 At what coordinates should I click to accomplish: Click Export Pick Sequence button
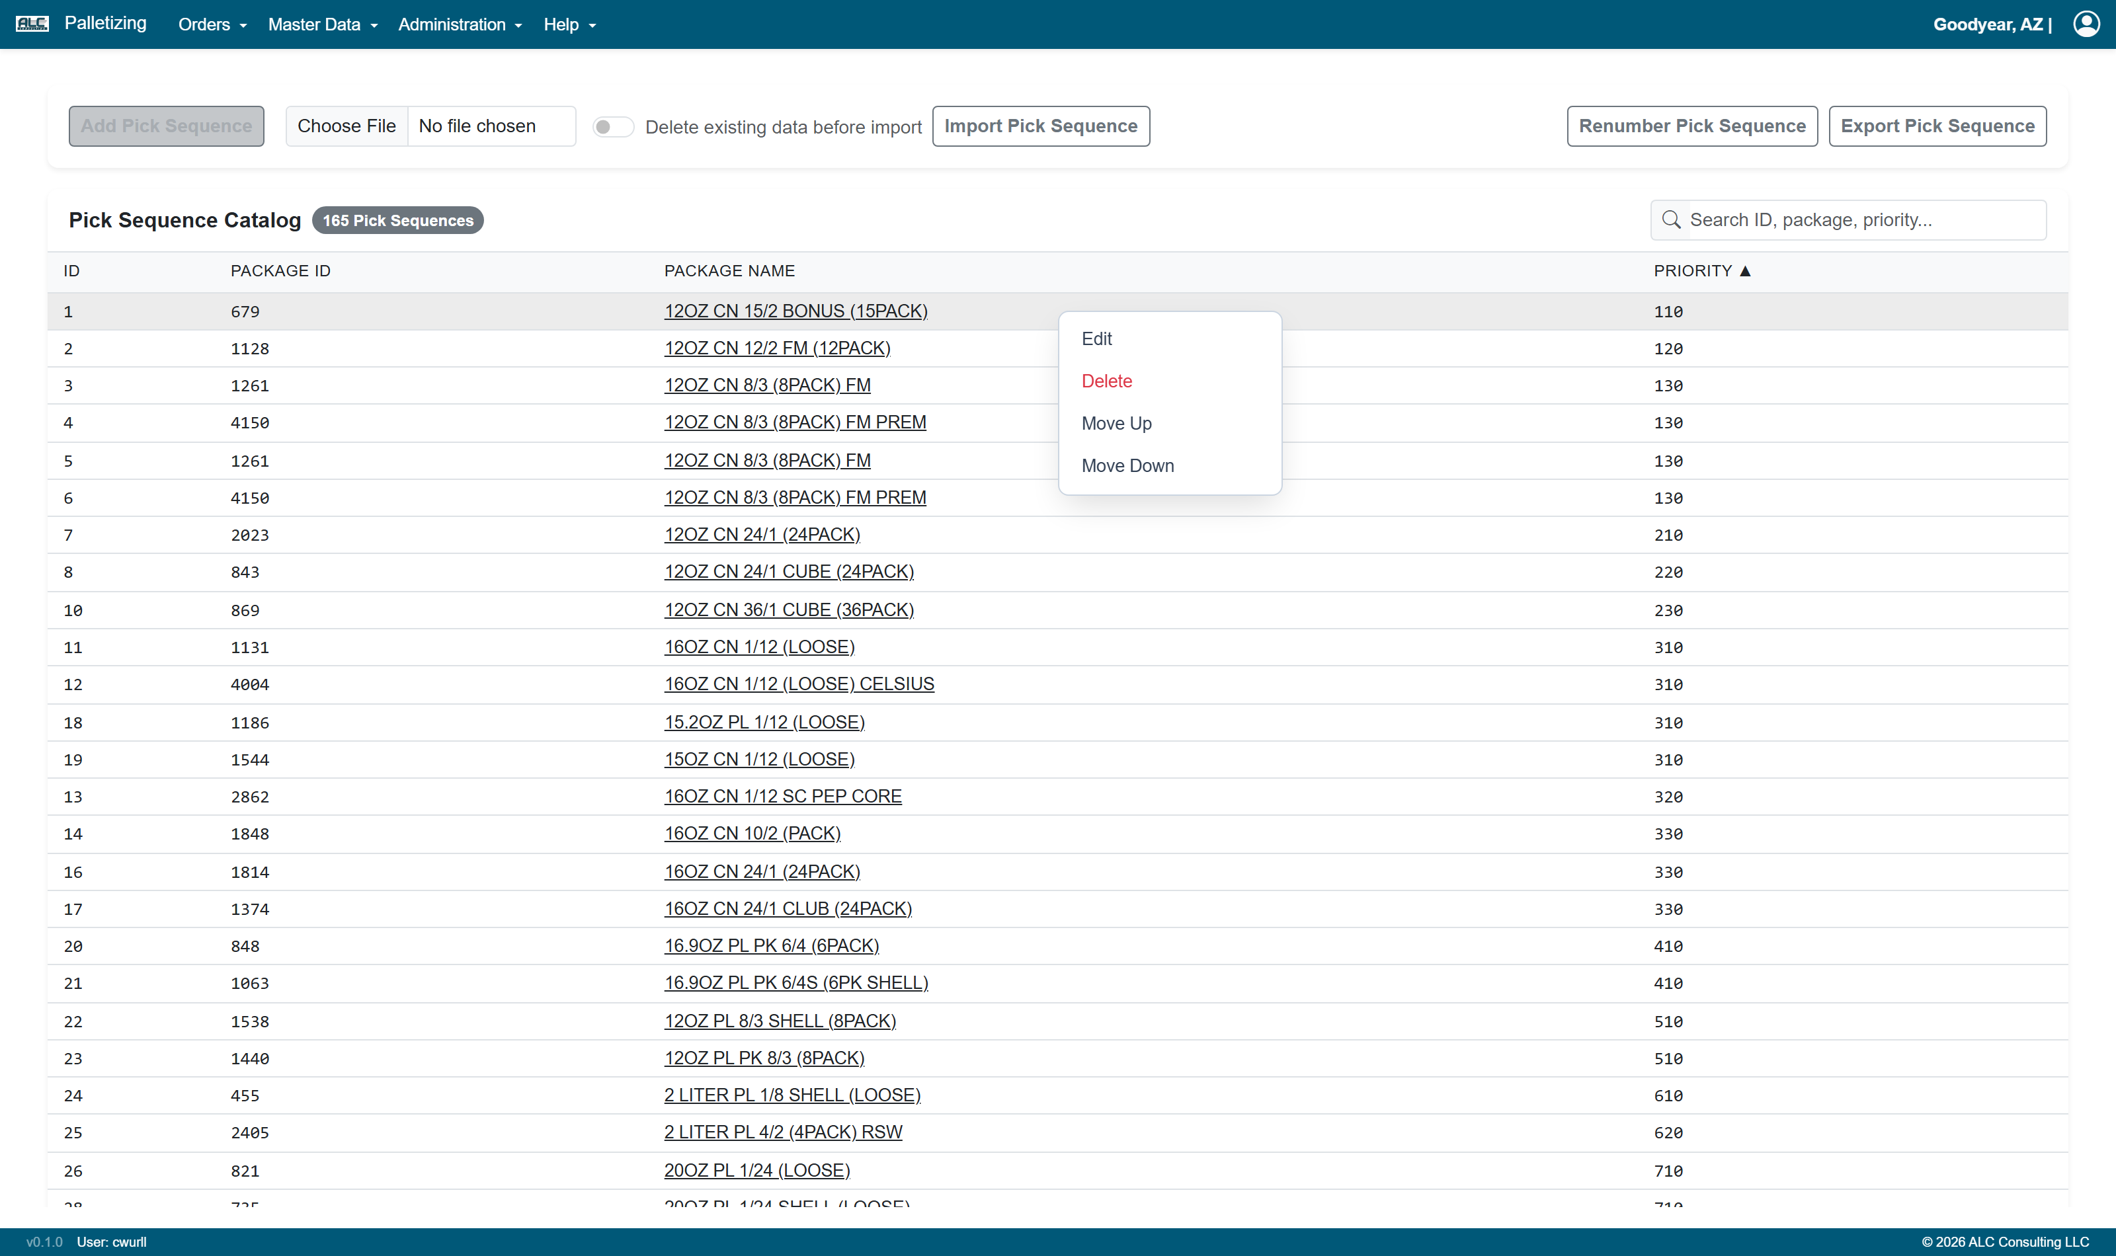(1937, 126)
